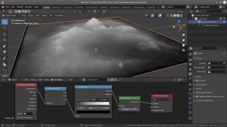Viewport: 227px width, 127px height.
Task: Choose the Add Cube tool
Action: click(x=5, y=71)
